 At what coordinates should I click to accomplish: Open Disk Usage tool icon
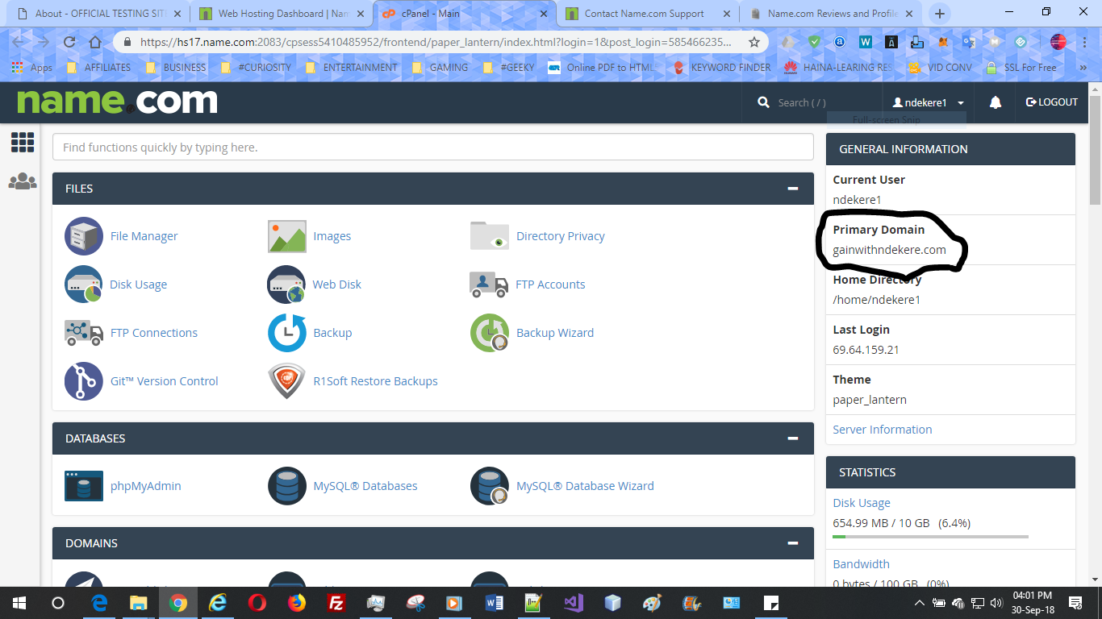(84, 285)
